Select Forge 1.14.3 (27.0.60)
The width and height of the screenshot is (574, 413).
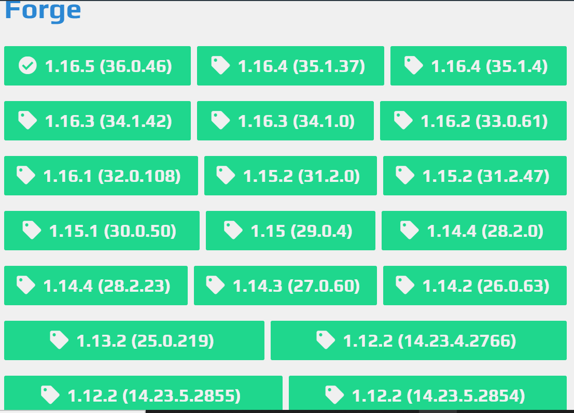[x=285, y=286]
